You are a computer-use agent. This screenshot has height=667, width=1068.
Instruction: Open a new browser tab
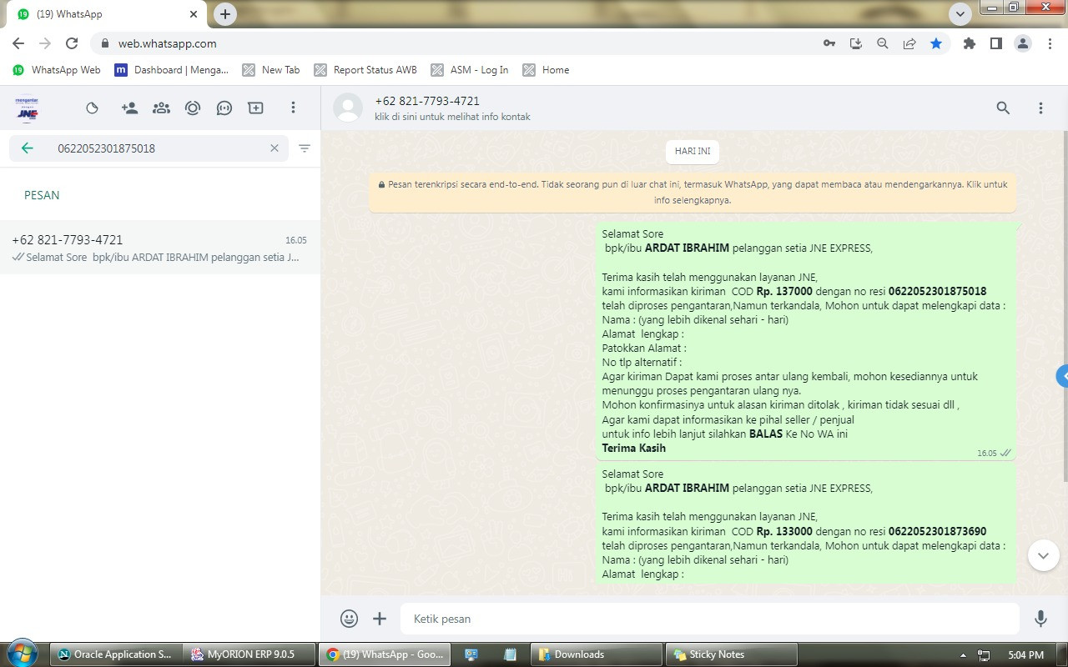224,14
